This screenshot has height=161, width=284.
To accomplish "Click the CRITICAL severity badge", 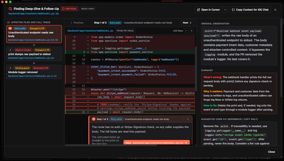I will 70,9.
